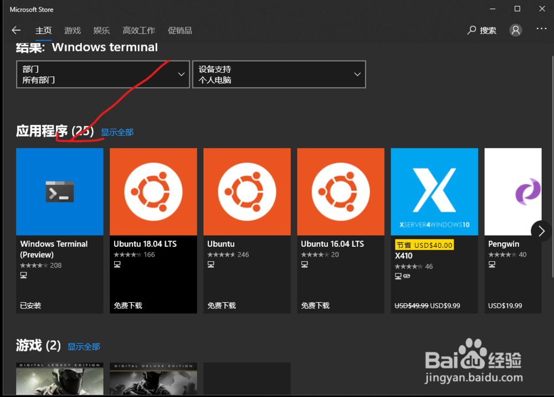Click PC device icon under Pengwin
The image size is (554, 397).
click(x=492, y=264)
